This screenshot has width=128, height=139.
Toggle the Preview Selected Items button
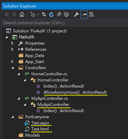(84, 14)
